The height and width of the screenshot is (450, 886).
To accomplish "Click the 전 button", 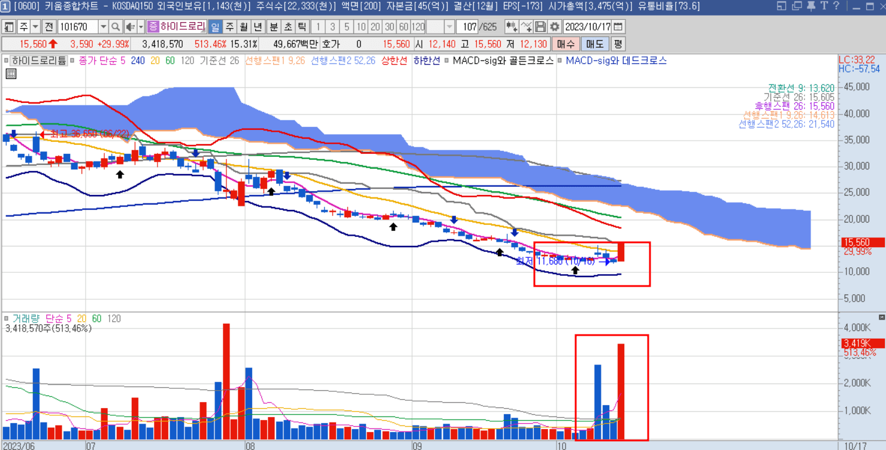I will 49,27.
